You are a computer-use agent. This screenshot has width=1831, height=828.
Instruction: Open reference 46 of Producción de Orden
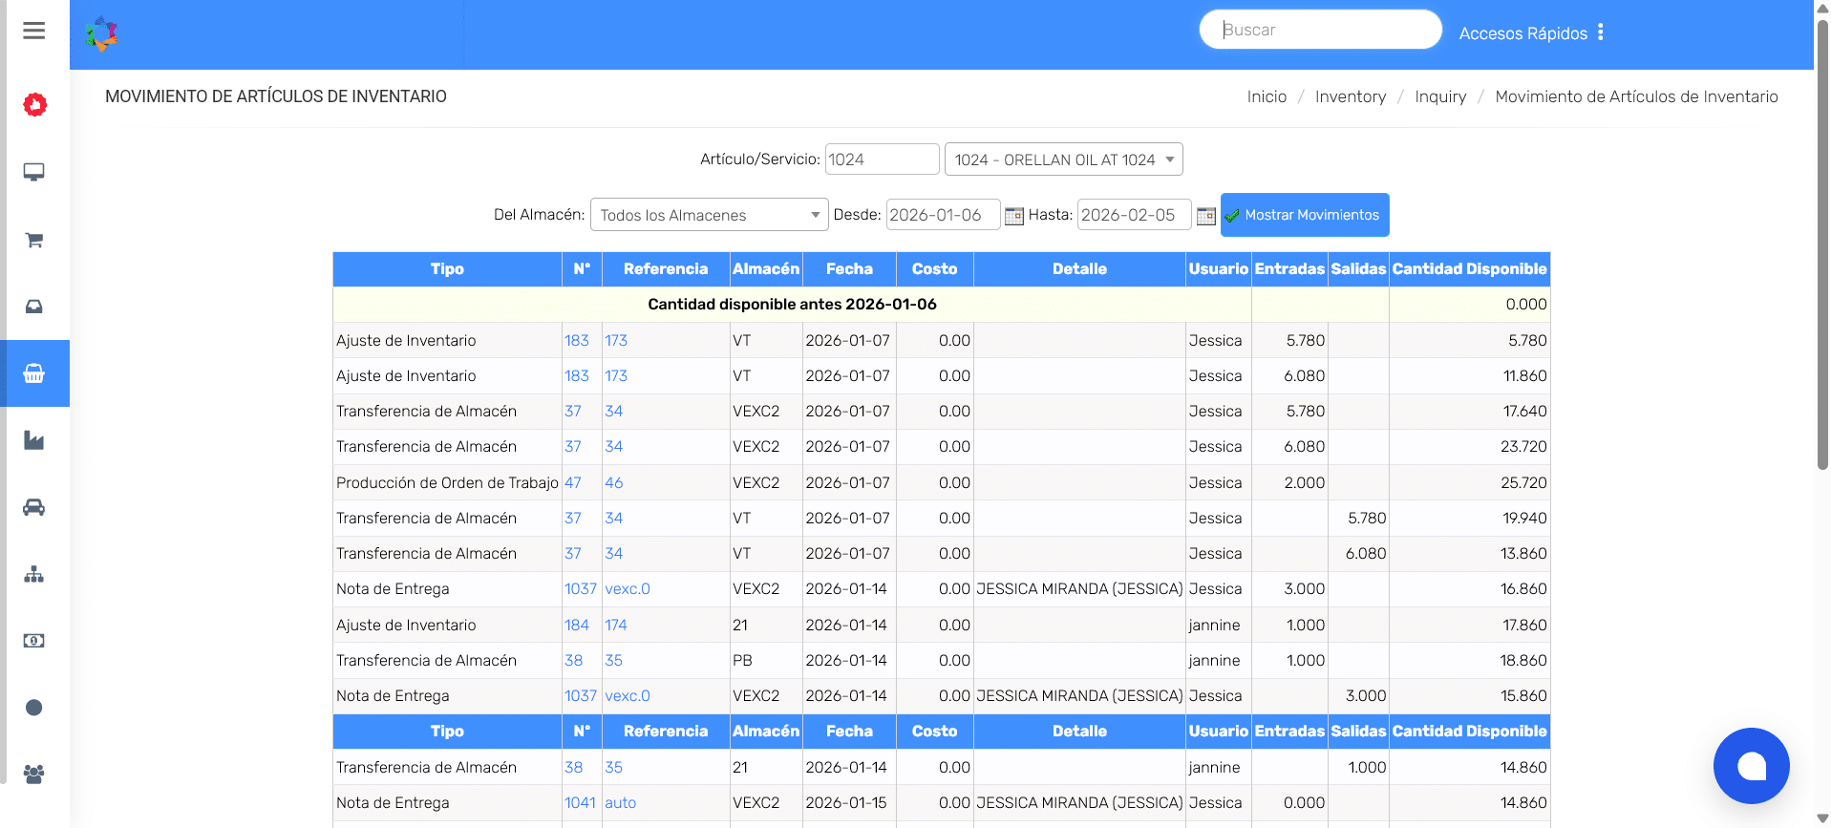point(614,483)
